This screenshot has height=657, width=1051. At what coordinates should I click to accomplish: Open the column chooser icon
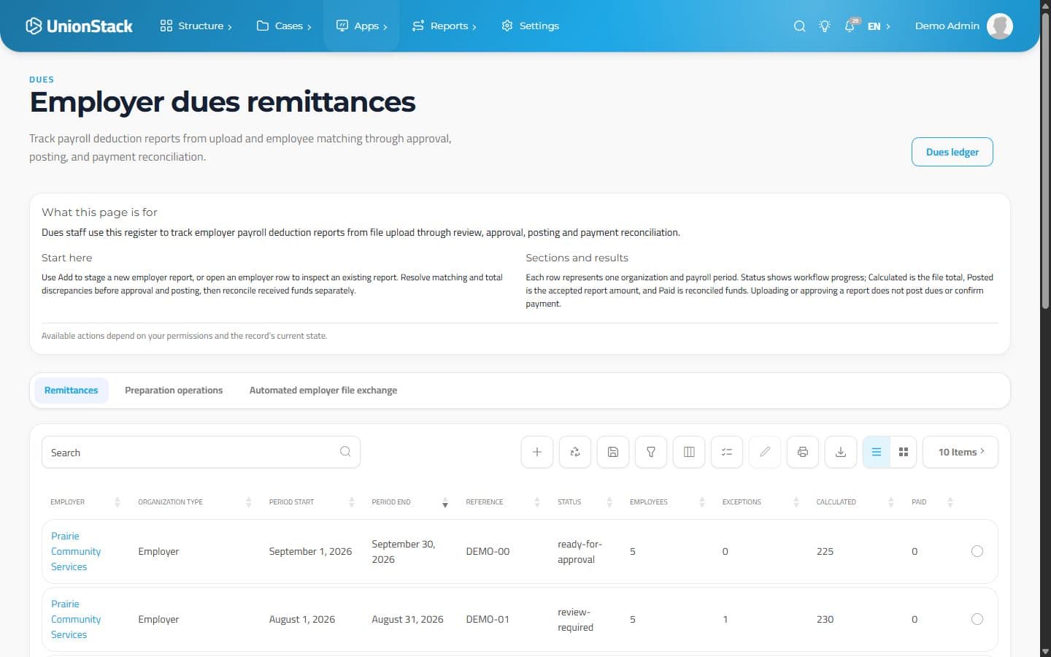pyautogui.click(x=689, y=453)
